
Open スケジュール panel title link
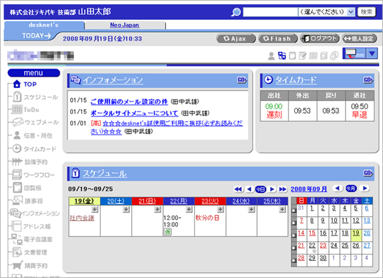pos(104,173)
